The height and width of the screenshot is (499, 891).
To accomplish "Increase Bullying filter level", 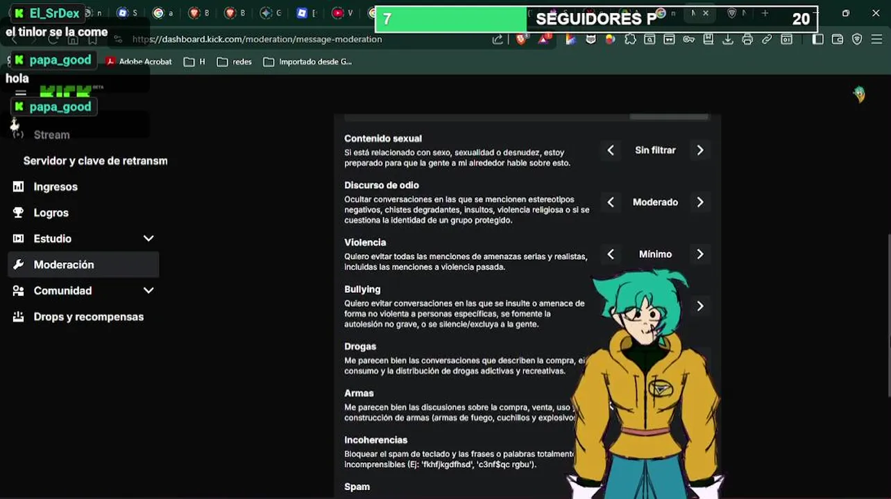I will pyautogui.click(x=699, y=306).
